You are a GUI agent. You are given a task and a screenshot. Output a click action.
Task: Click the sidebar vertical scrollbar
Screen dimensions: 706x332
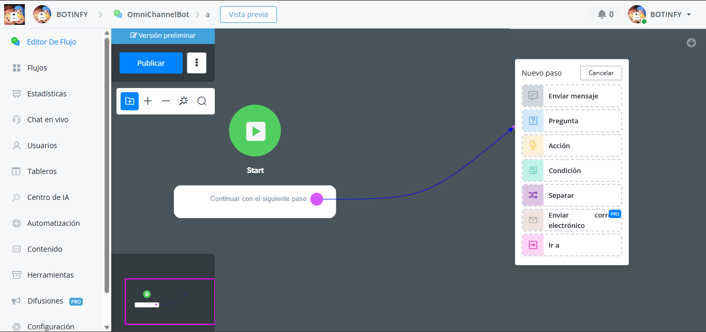click(x=107, y=166)
